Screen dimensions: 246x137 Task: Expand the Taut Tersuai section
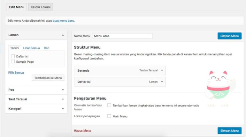pyautogui.click(x=63, y=99)
